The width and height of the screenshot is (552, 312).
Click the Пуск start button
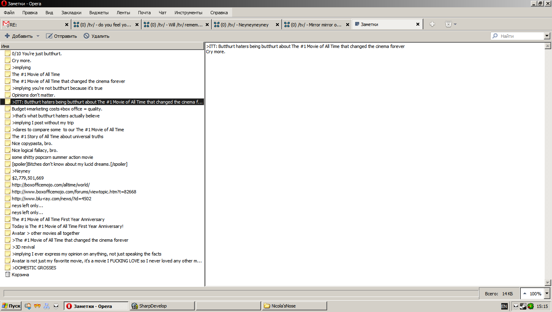click(11, 306)
